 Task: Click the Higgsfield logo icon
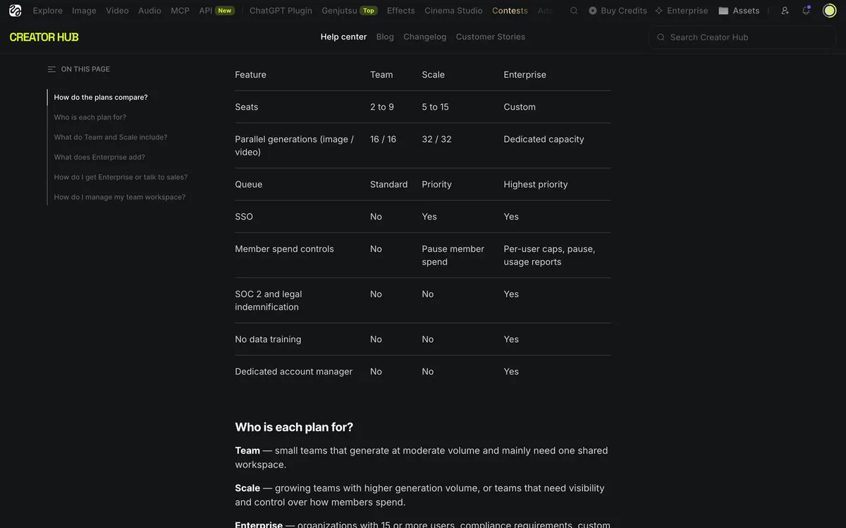pos(15,11)
